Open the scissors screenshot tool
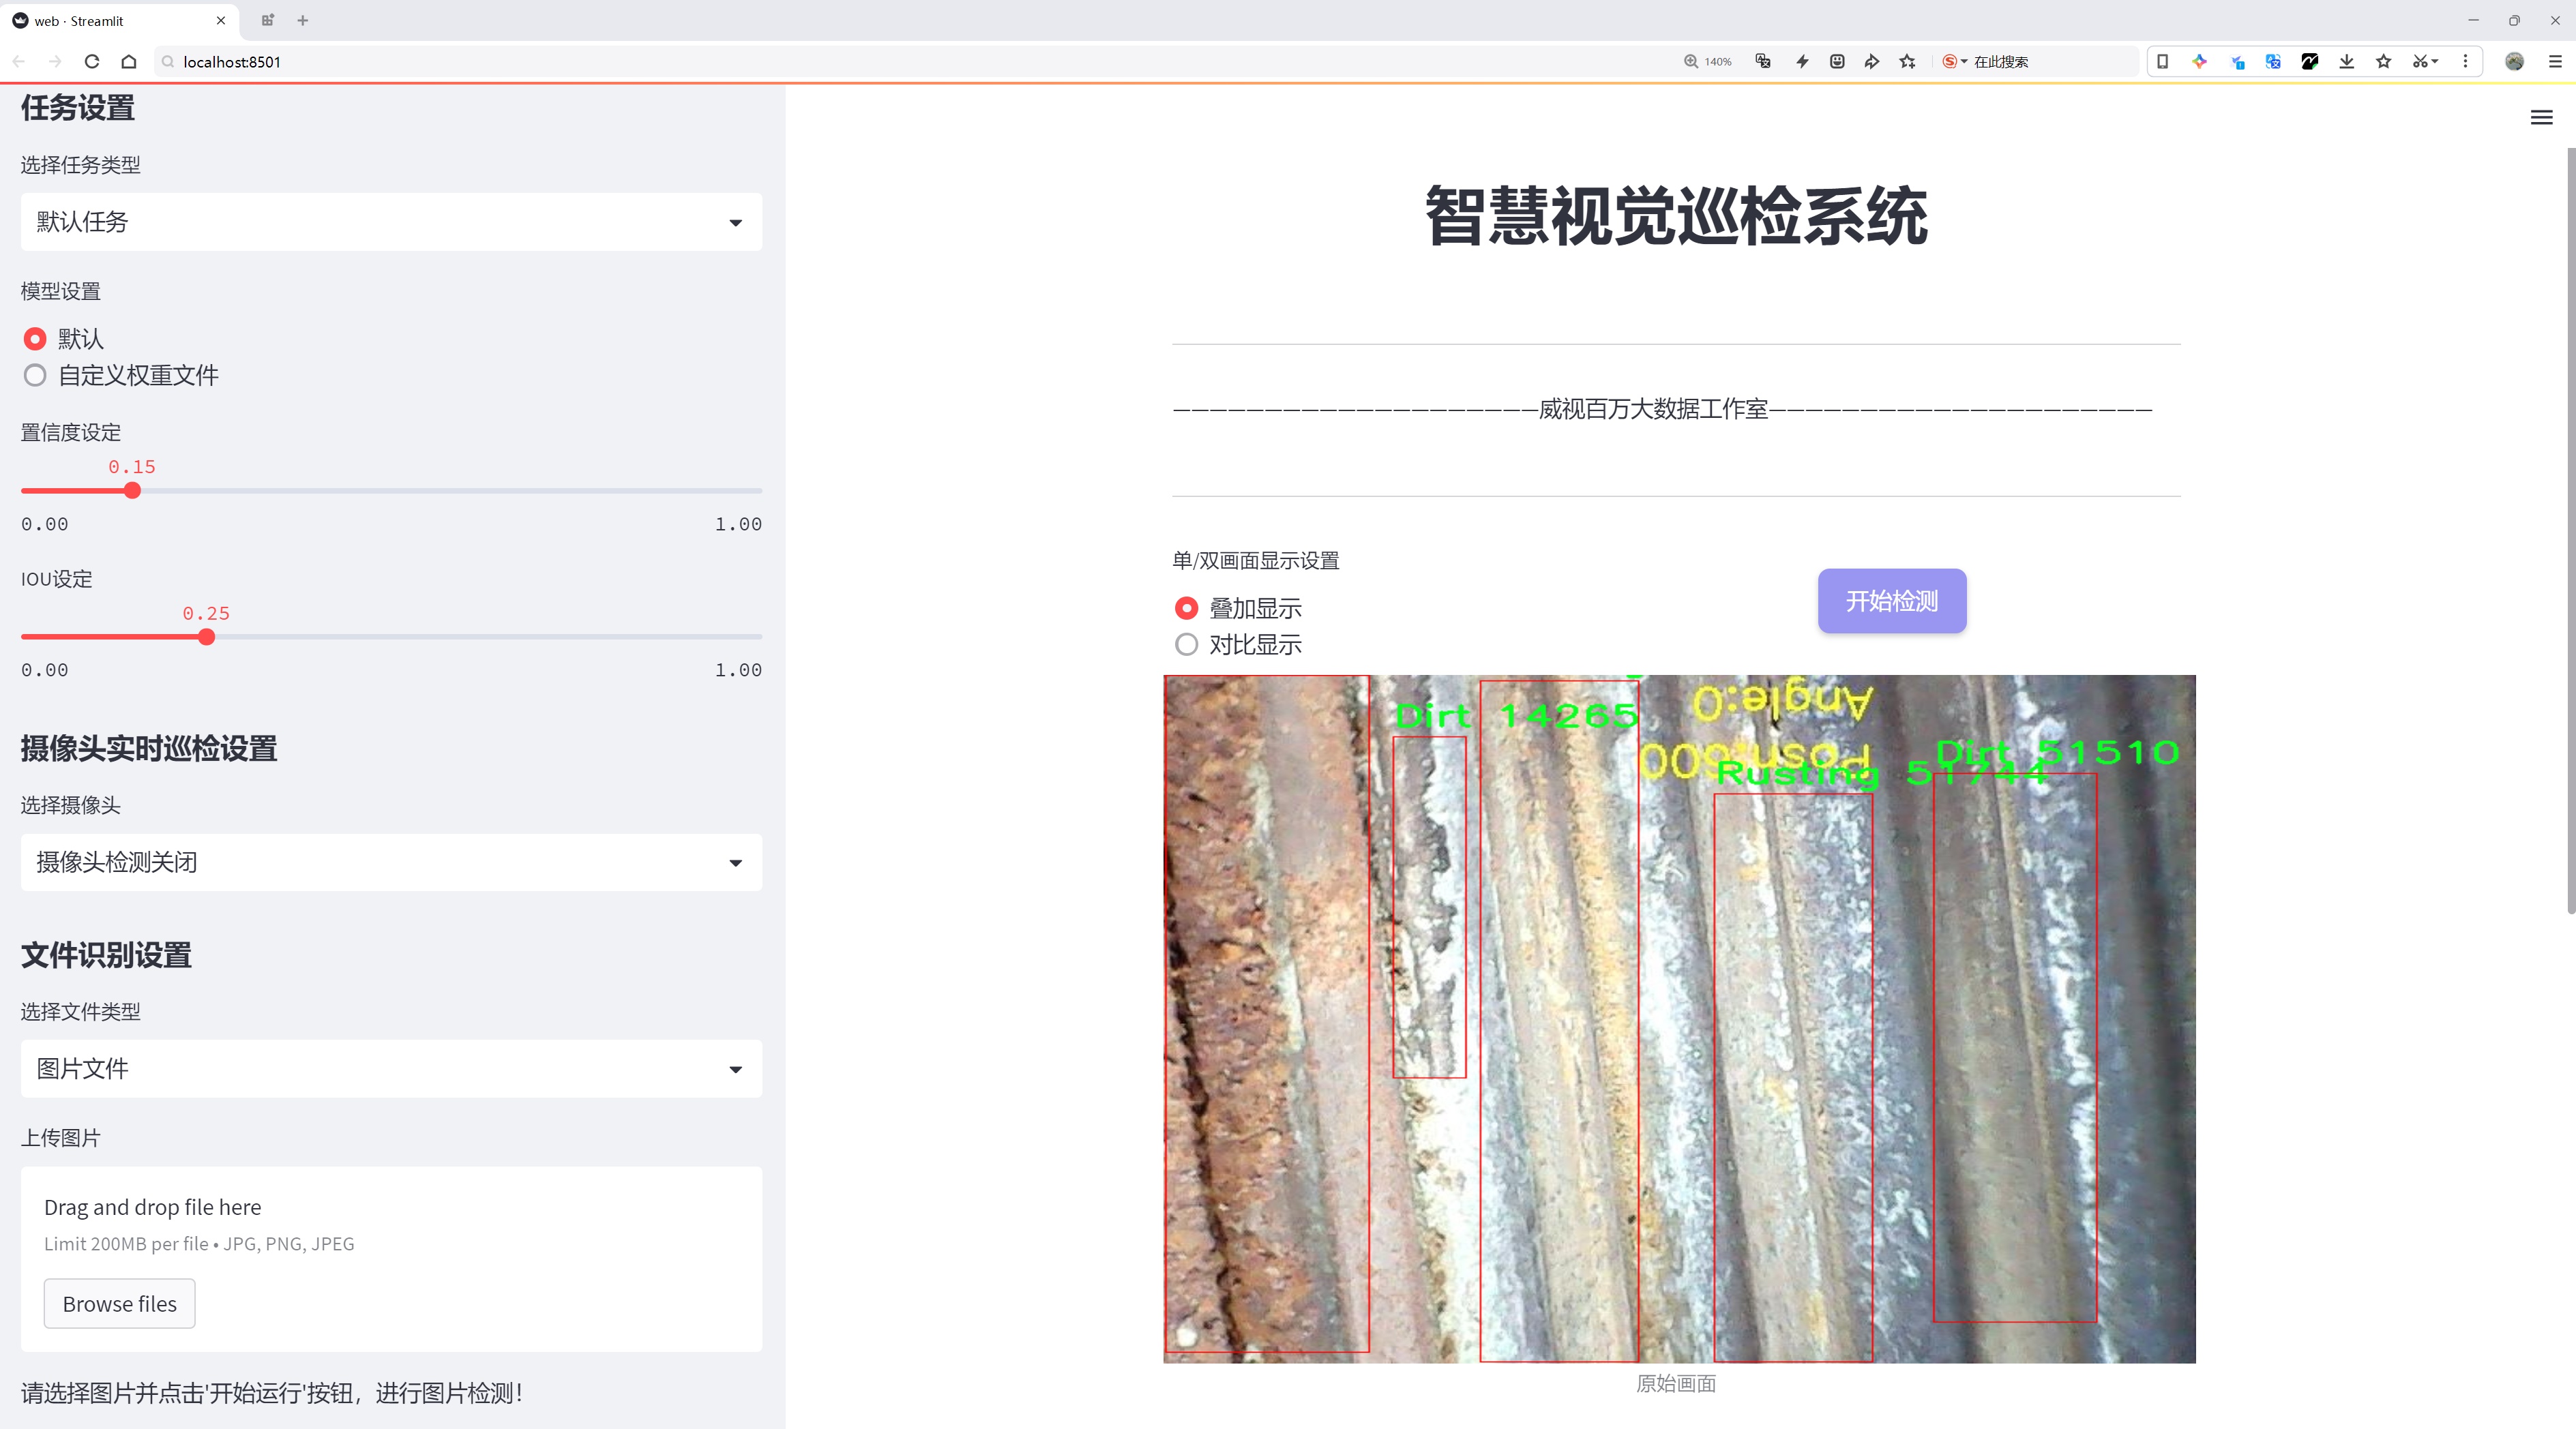This screenshot has height=1429, width=2576. [2418, 62]
